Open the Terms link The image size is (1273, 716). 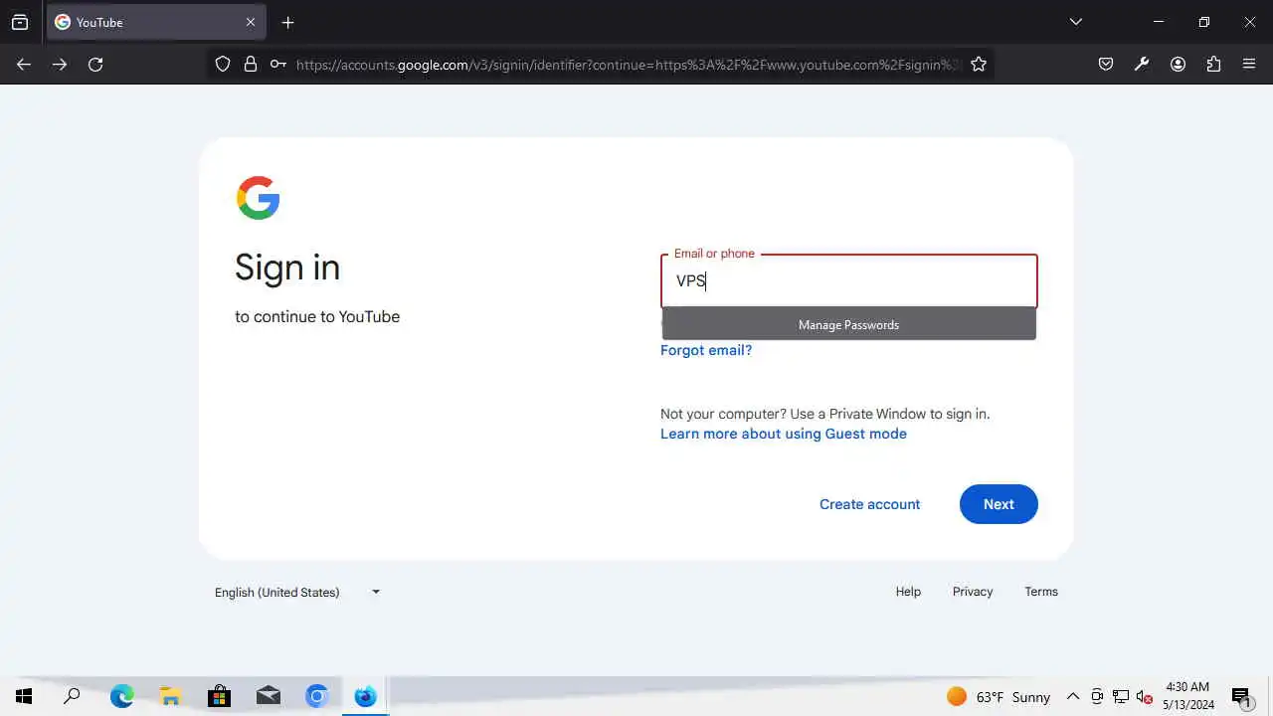(1041, 592)
